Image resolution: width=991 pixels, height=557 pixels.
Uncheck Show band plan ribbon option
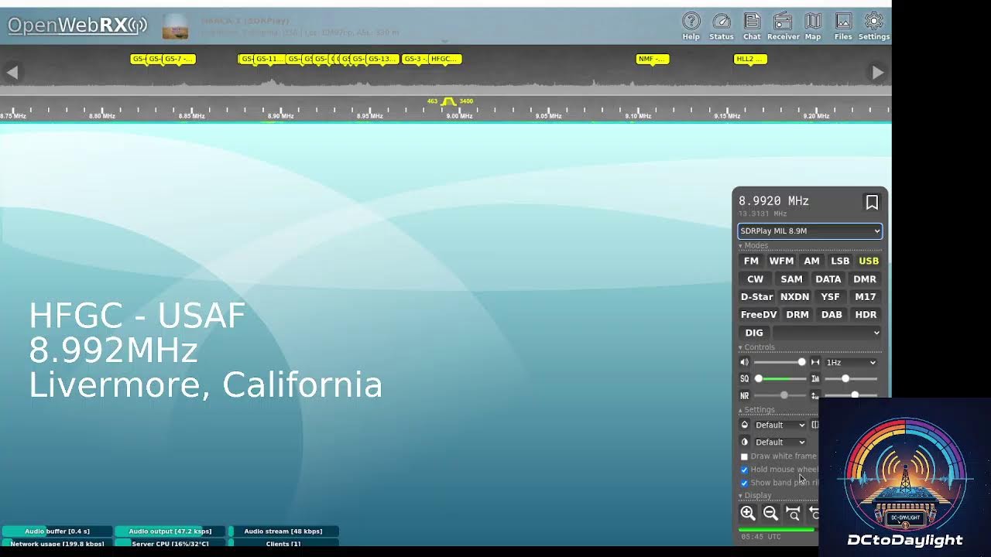(744, 483)
